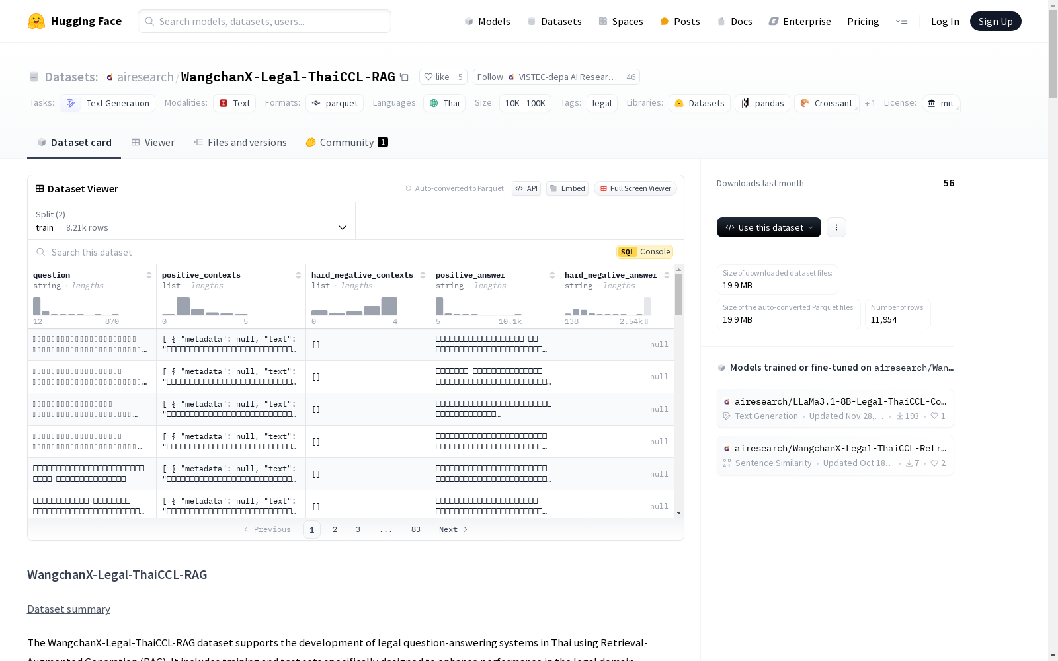The image size is (1058, 661).
Task: Click the API button in viewer
Action: pos(526,188)
